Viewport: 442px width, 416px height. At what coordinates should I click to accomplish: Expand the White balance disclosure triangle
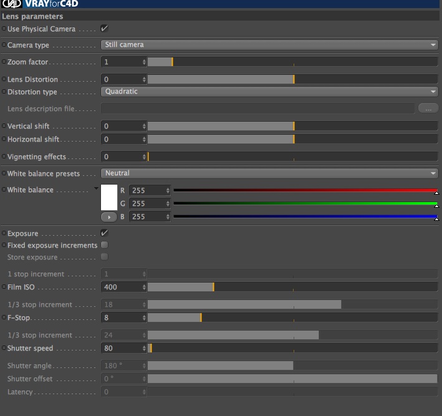[x=96, y=188]
